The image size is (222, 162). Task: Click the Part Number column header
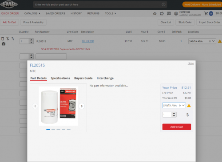coord(42,32)
